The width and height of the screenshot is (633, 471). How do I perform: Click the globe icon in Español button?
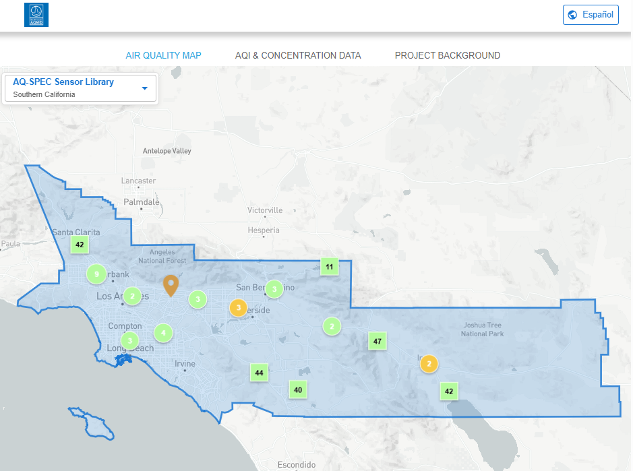pyautogui.click(x=573, y=15)
